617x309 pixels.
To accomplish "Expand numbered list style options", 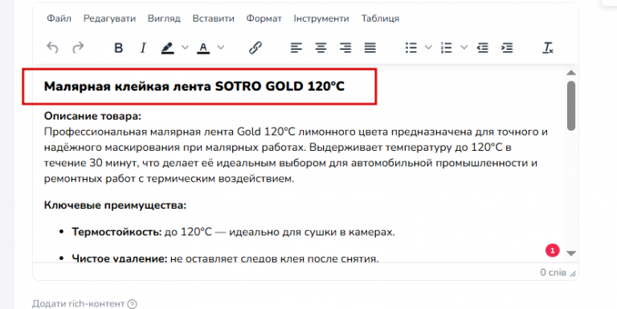I will [x=464, y=48].
